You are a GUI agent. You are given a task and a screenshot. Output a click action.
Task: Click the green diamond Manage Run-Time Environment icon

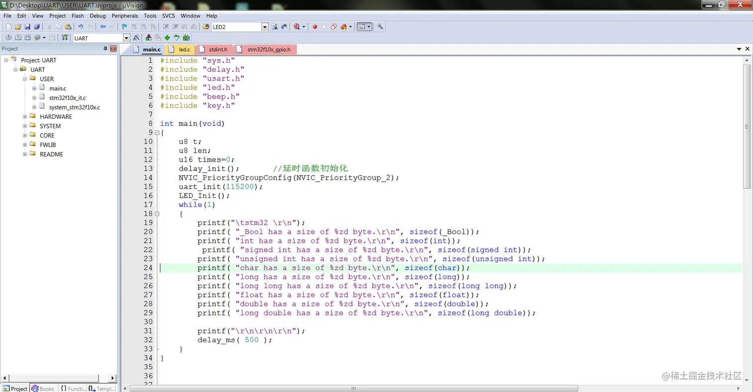click(167, 38)
